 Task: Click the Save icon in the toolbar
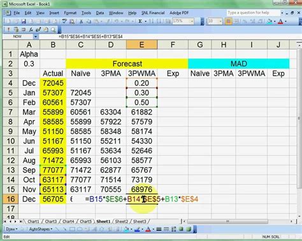[x=24, y=22]
